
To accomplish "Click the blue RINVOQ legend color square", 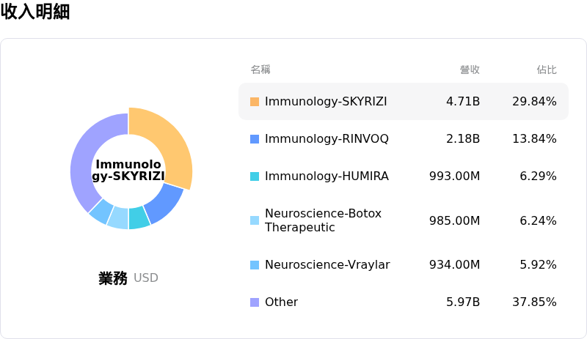I will (x=255, y=139).
